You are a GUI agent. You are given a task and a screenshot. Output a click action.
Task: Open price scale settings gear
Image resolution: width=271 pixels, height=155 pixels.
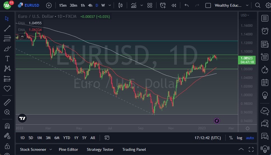click(x=247, y=128)
